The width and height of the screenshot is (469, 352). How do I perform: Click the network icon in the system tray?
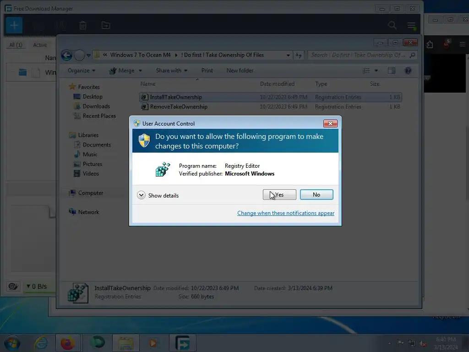[412, 343]
